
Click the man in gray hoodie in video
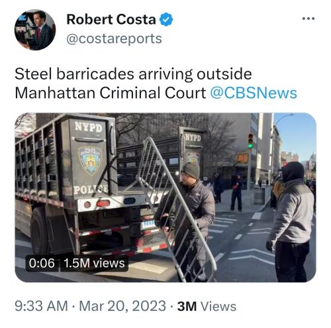point(290,221)
